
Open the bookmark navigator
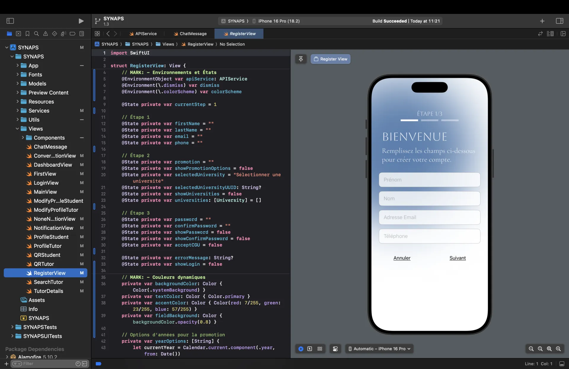click(28, 34)
